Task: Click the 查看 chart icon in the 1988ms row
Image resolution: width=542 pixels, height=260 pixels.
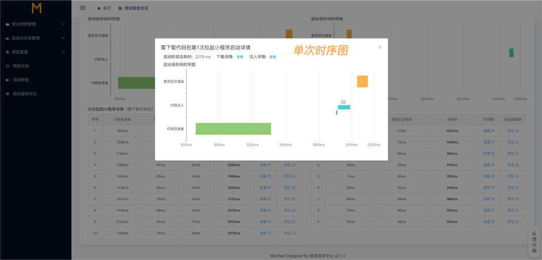Action: [x=269, y=176]
